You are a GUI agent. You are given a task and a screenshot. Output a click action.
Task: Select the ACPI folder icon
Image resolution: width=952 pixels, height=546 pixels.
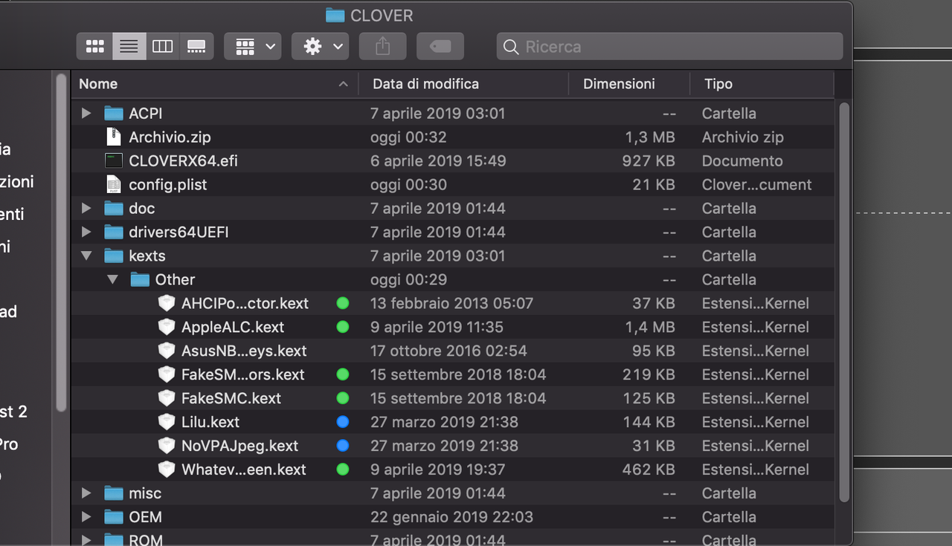pyautogui.click(x=113, y=113)
